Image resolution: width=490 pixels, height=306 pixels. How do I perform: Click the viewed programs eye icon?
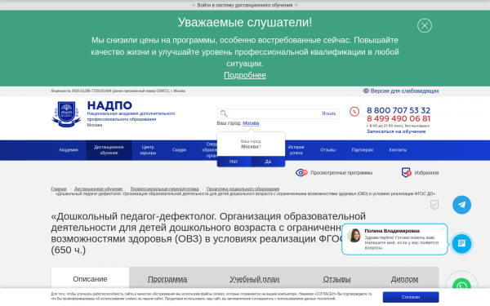click(301, 173)
